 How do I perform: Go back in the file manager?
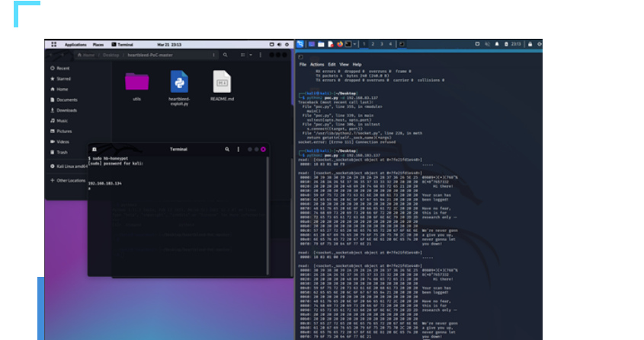[x=51, y=55]
